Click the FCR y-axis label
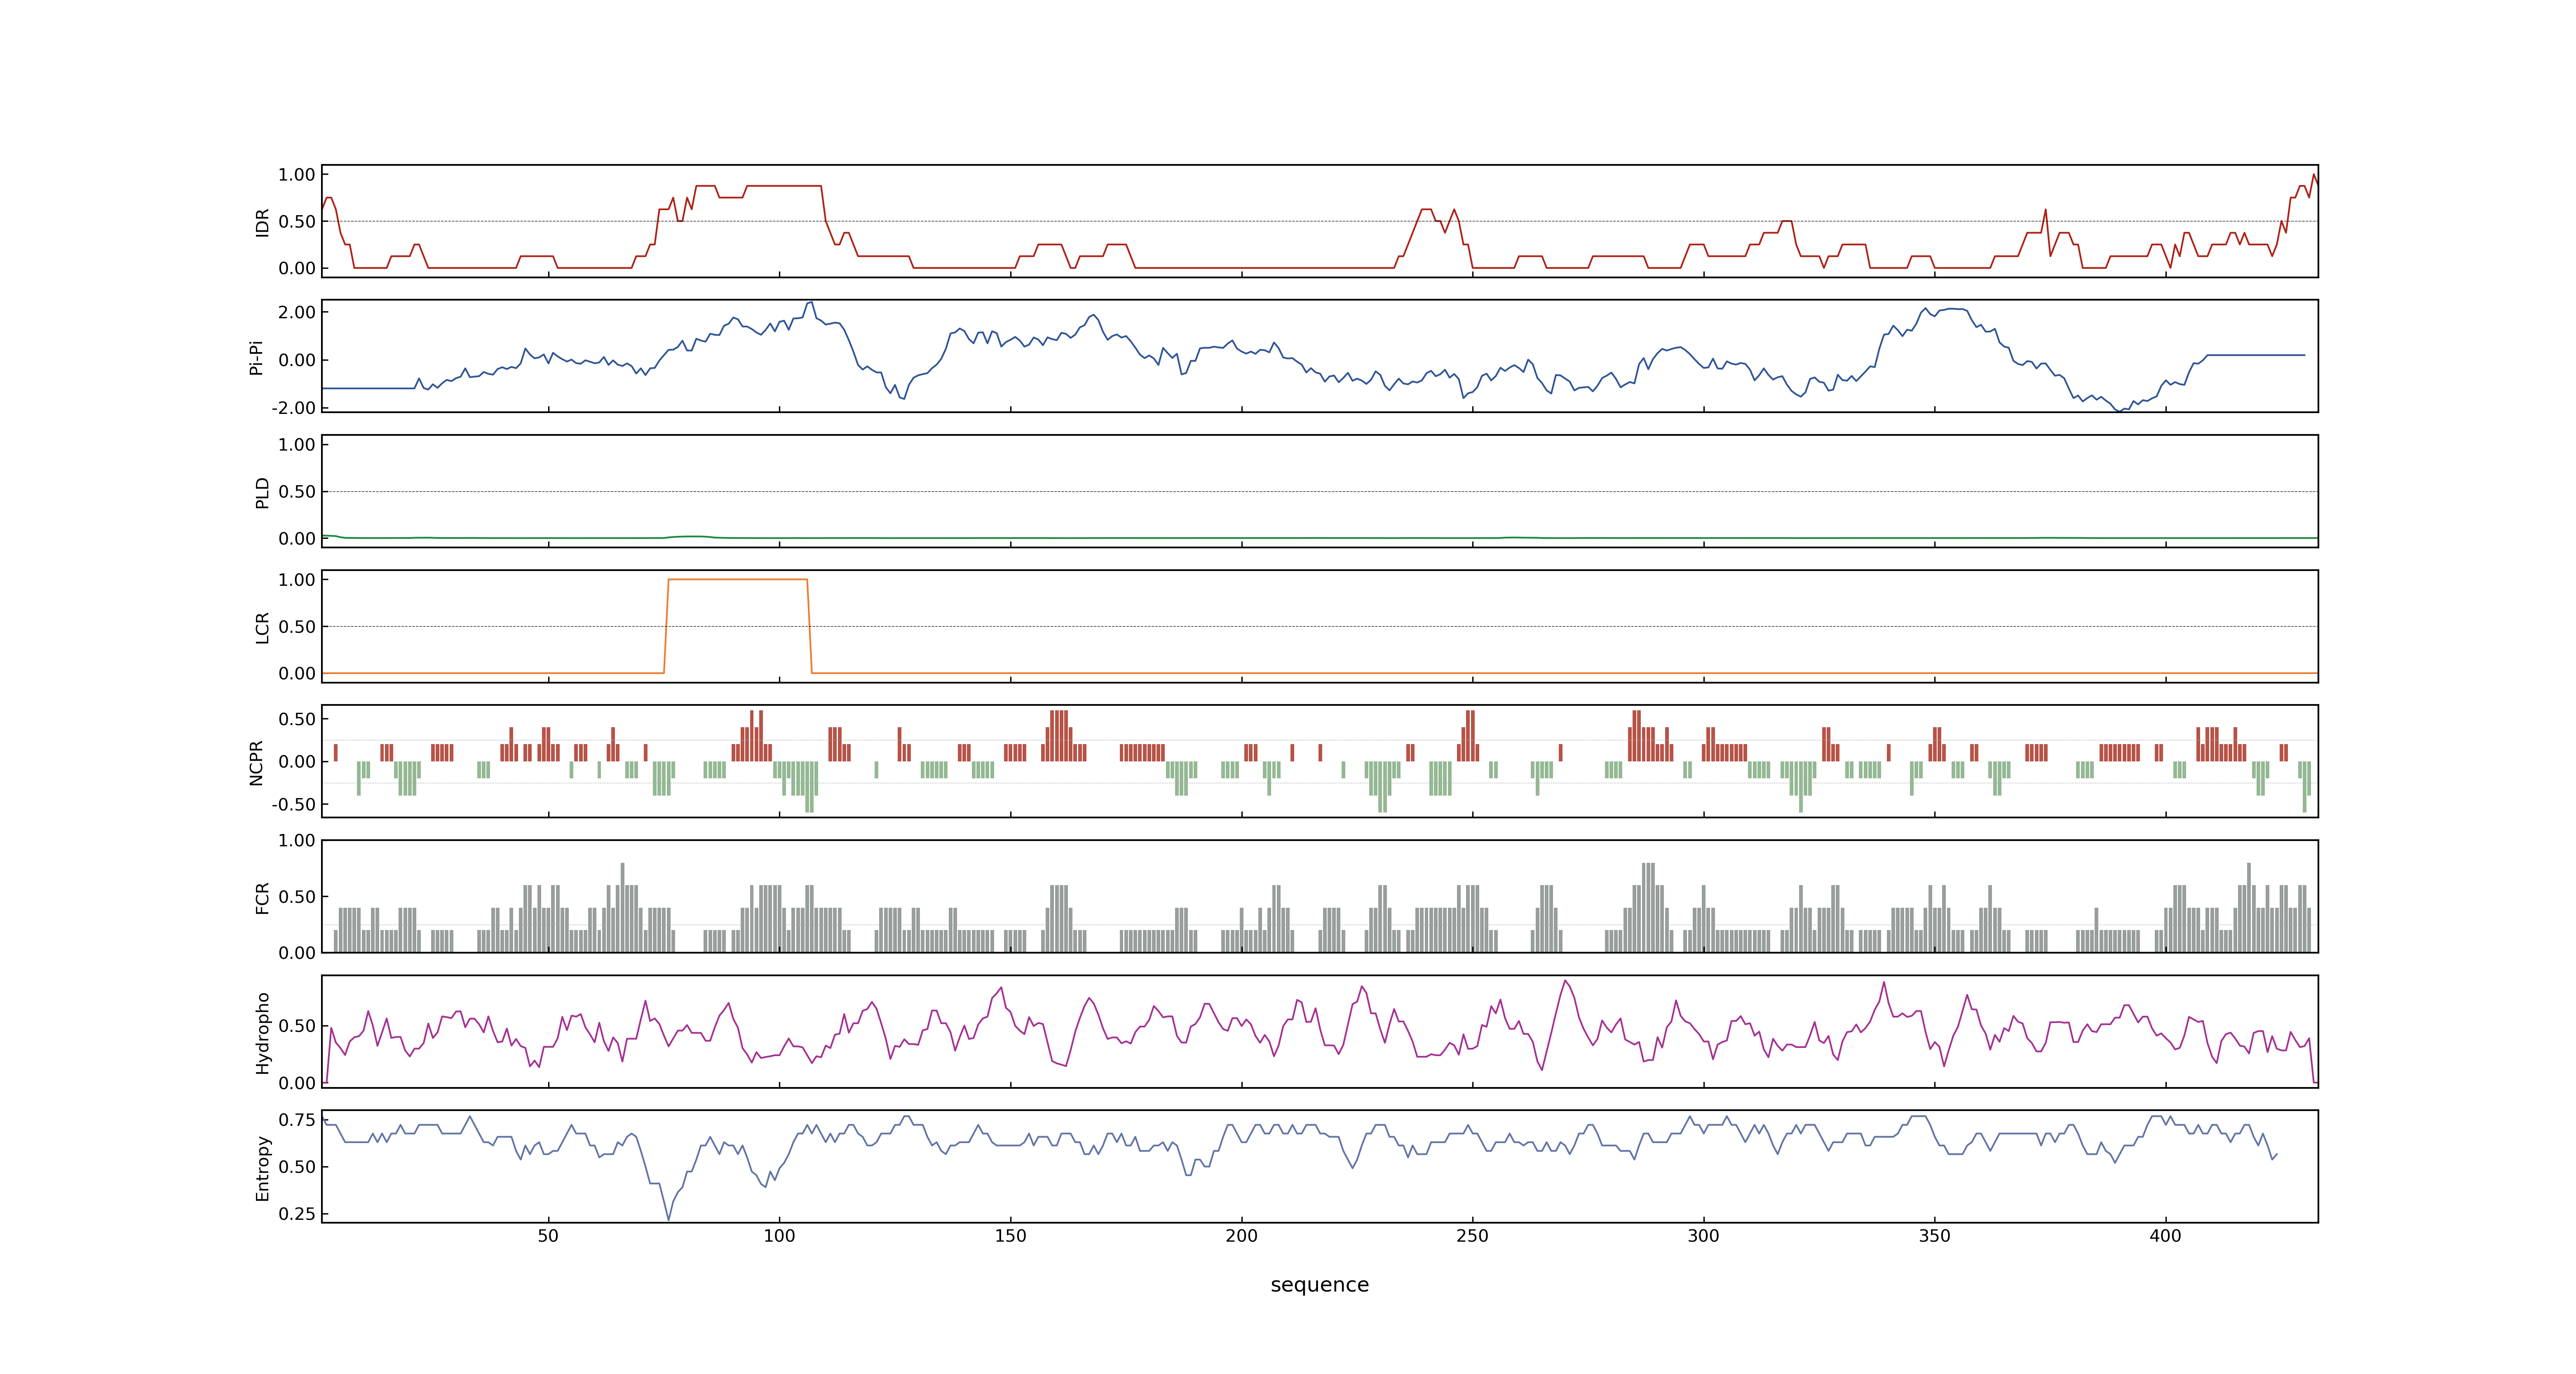Viewport: 2576px width, 1374px height. [x=262, y=898]
